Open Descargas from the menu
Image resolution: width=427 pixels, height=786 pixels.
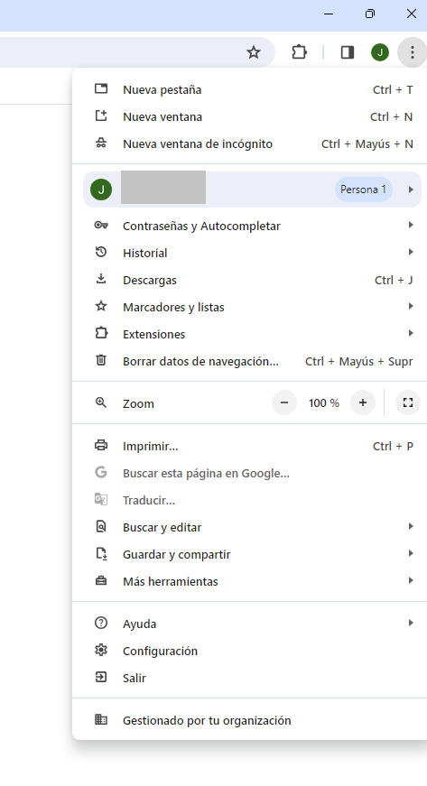point(249,281)
